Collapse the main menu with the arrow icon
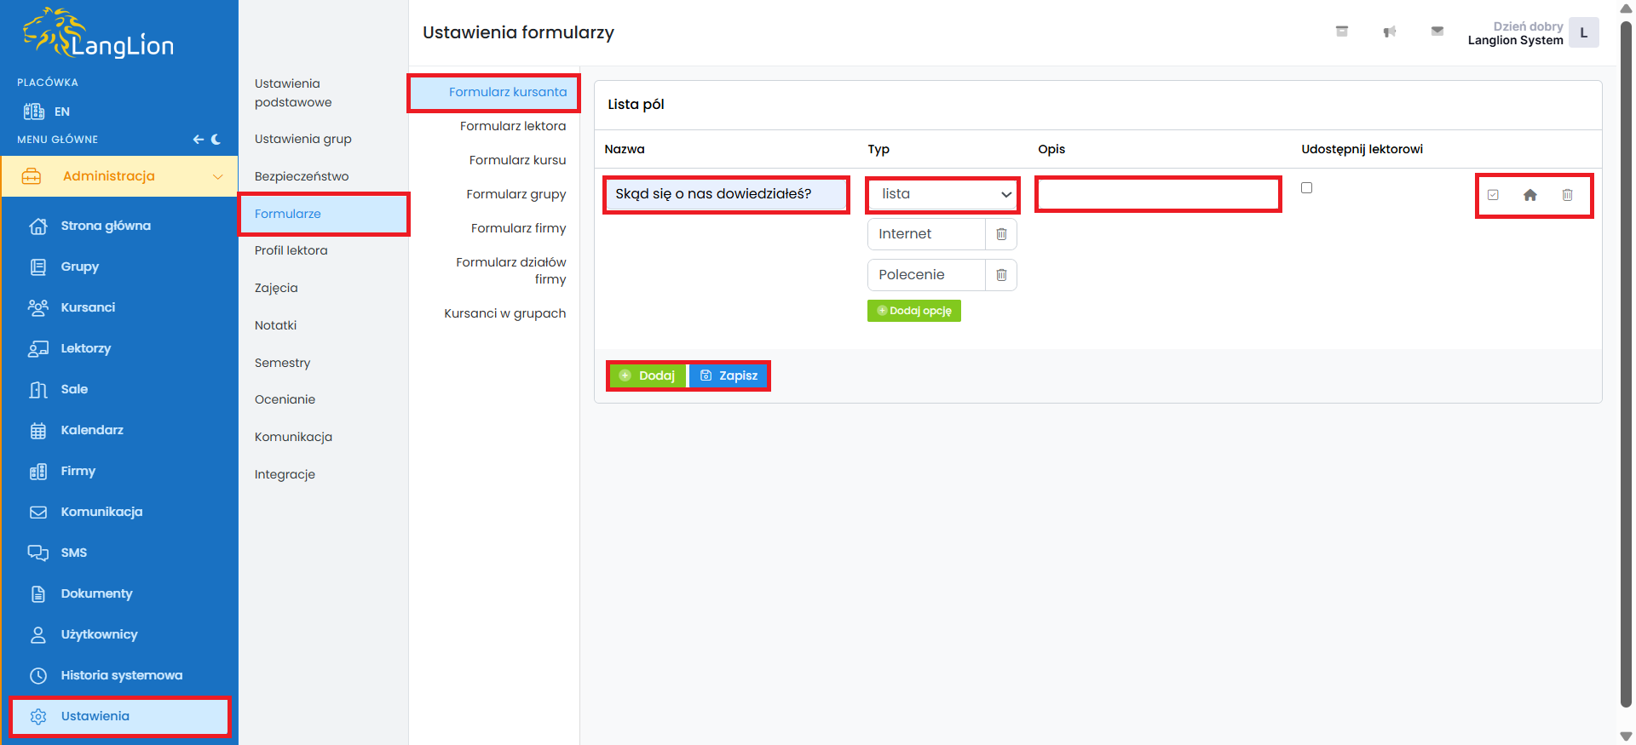This screenshot has width=1636, height=745. (x=198, y=140)
